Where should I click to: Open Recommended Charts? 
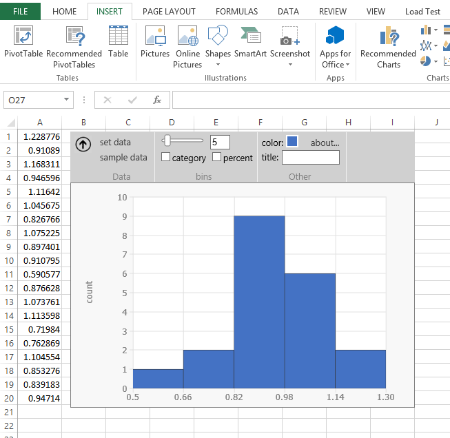pos(388,36)
